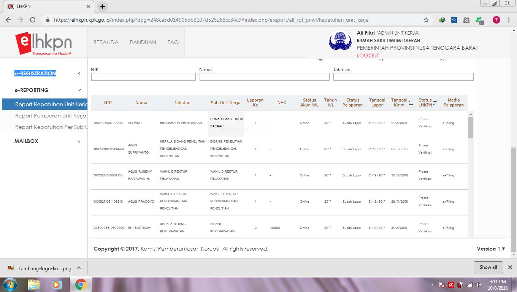Open the PANDUAN menu item
517x292 pixels.
pos(143,42)
